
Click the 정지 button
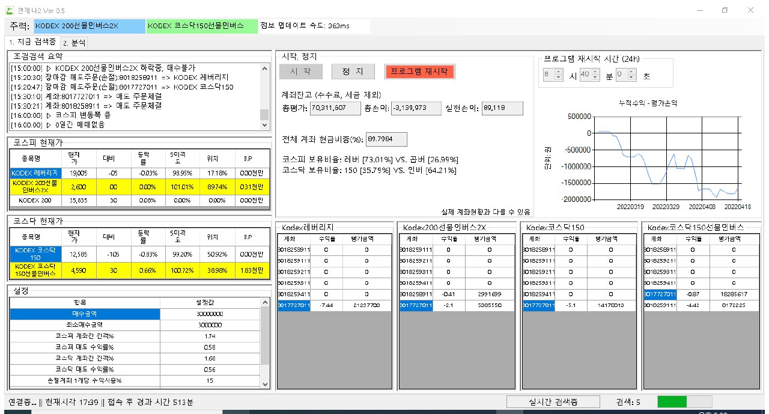[x=353, y=72]
